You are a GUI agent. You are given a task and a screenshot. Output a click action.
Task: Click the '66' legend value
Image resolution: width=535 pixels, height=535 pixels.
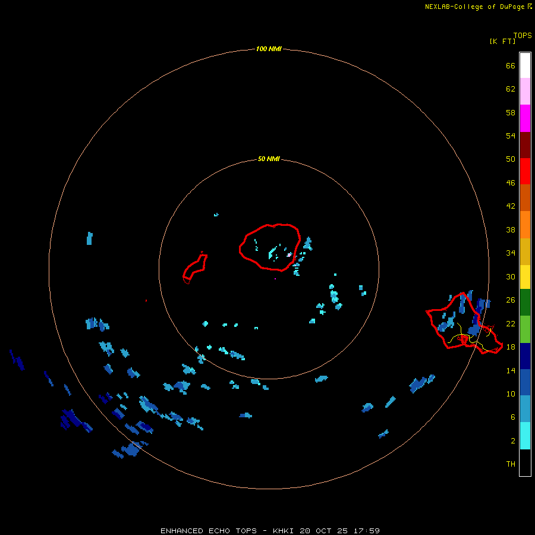coord(511,66)
